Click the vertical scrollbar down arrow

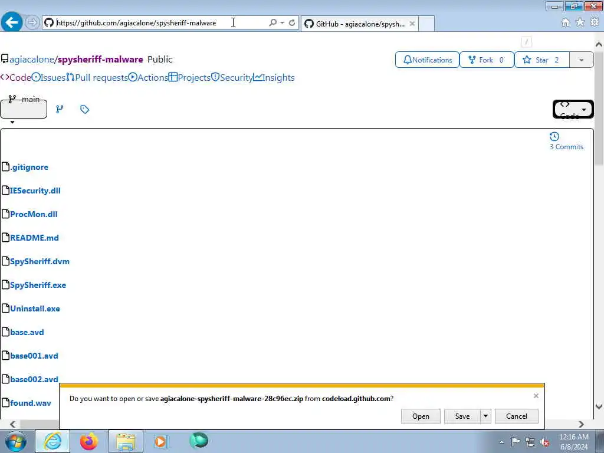coord(599,406)
